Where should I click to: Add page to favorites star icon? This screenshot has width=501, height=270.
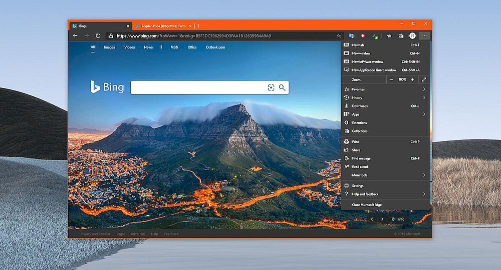(x=339, y=36)
